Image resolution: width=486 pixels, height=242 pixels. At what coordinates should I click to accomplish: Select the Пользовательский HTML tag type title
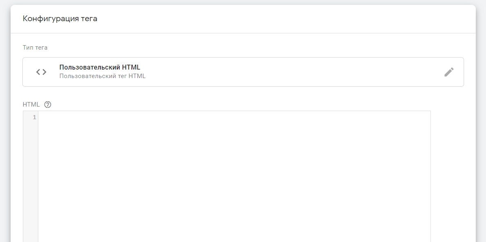click(100, 68)
